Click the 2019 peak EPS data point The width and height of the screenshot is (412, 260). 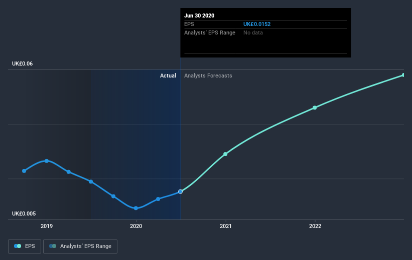point(47,161)
